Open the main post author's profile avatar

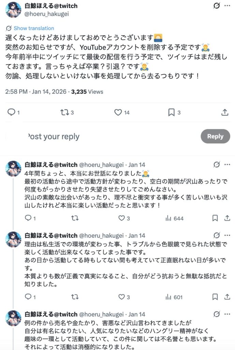13,10
